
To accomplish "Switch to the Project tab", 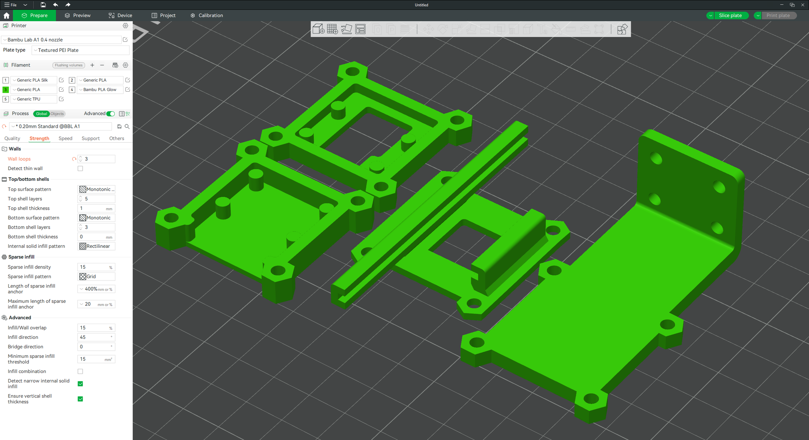I will (163, 16).
